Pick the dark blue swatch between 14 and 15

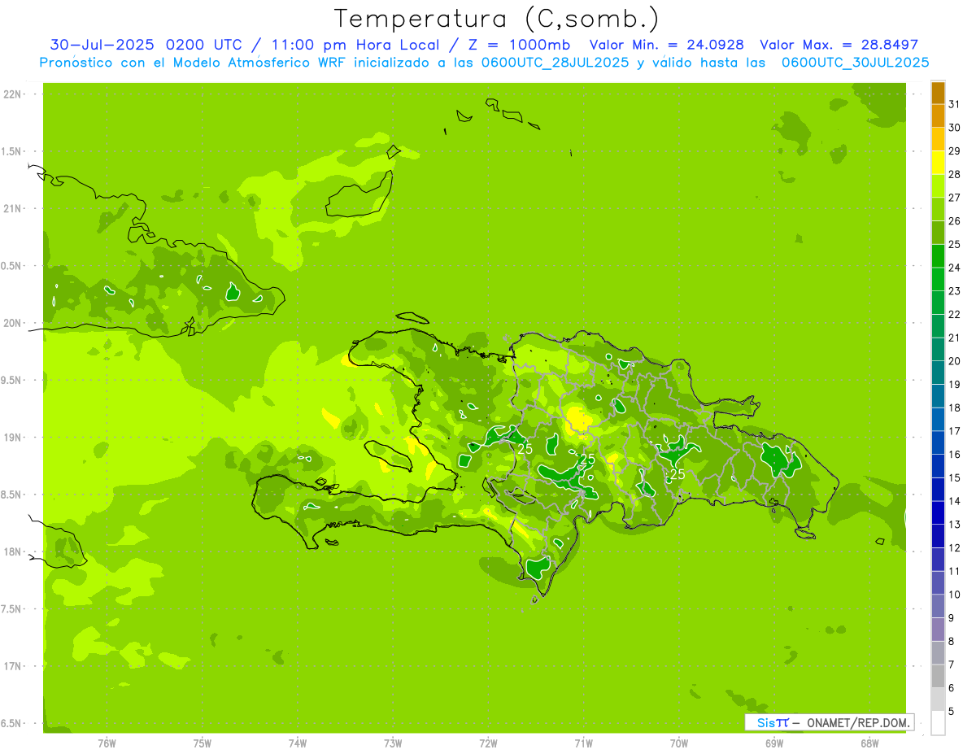point(938,490)
